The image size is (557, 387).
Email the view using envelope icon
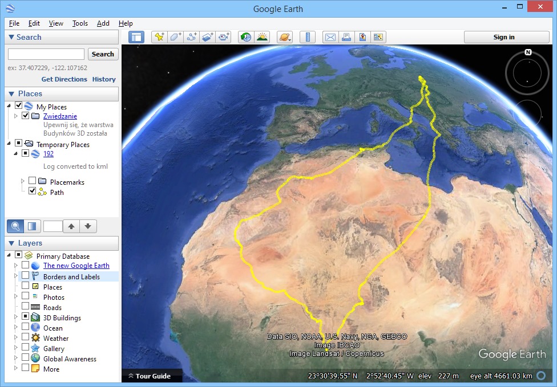coord(330,37)
